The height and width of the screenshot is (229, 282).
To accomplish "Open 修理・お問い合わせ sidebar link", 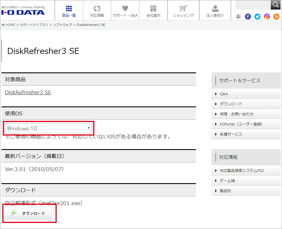I will click(246, 114).
